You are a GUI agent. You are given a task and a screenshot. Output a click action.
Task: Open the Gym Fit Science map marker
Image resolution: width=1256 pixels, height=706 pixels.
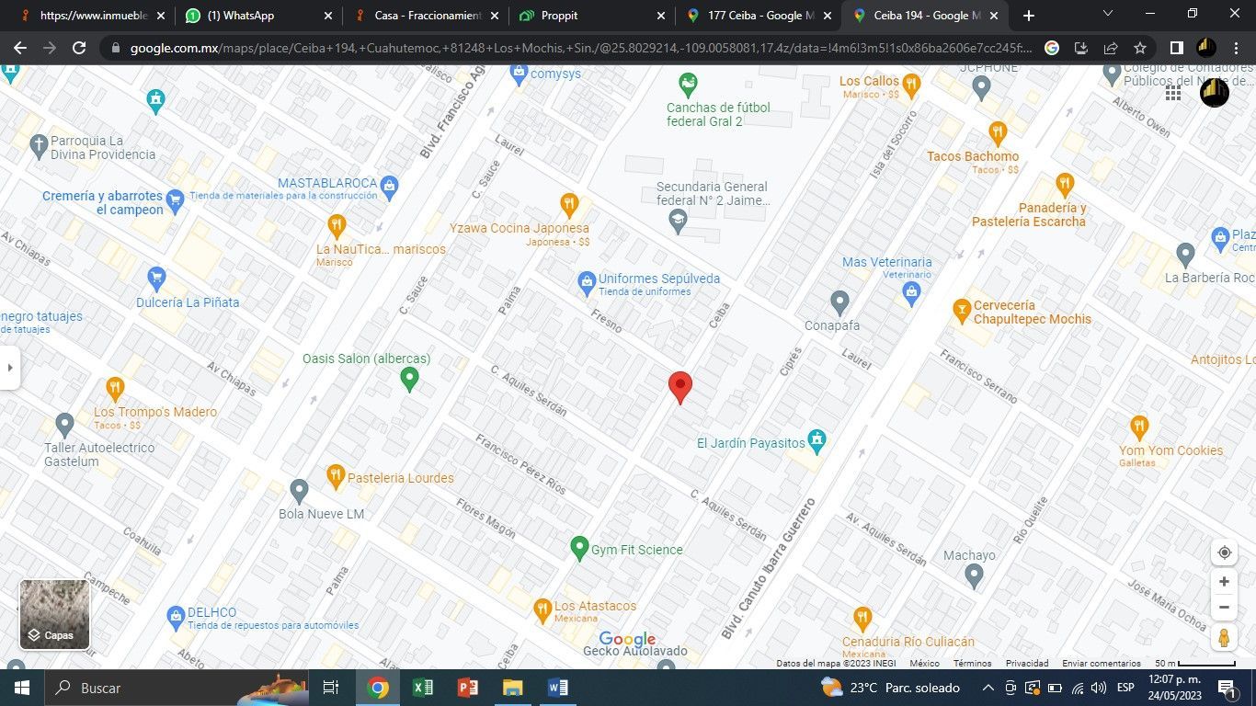click(x=579, y=549)
